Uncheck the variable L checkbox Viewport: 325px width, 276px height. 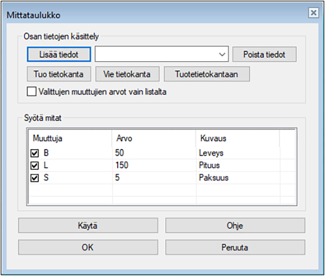pos(35,165)
